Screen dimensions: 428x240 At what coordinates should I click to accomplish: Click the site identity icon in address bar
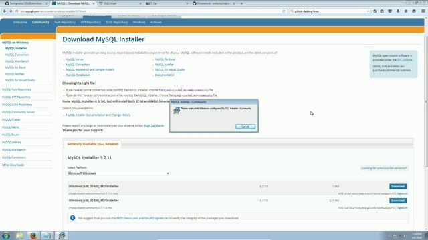[17, 11]
